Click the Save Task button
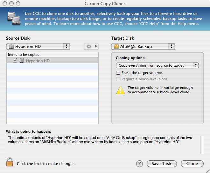Screen dimensions: 210x173 (x=162, y=163)
